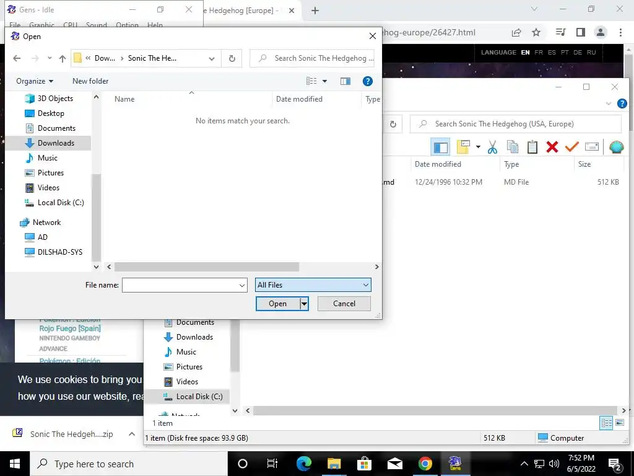The image size is (634, 476).
Task: Click the Open dialog sidebar scroll down arrow
Action: coord(96,267)
